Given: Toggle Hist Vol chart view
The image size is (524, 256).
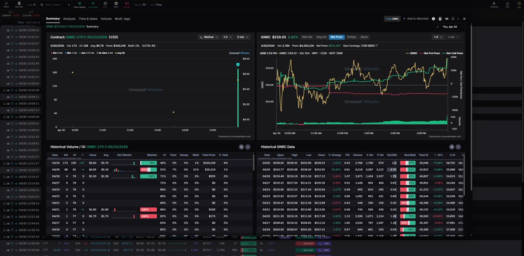Looking at the screenshot, I should pos(307,37).
